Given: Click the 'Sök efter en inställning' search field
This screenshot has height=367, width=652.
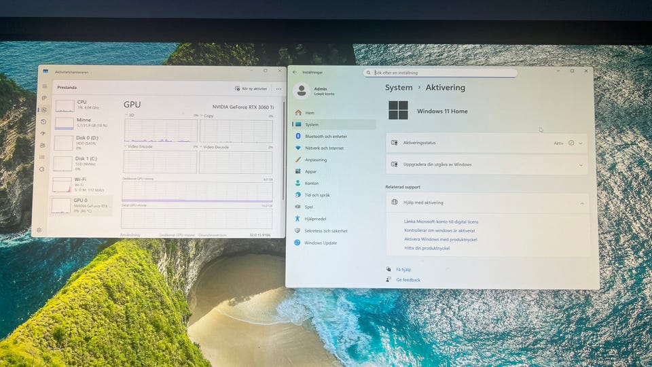Looking at the screenshot, I should point(441,73).
